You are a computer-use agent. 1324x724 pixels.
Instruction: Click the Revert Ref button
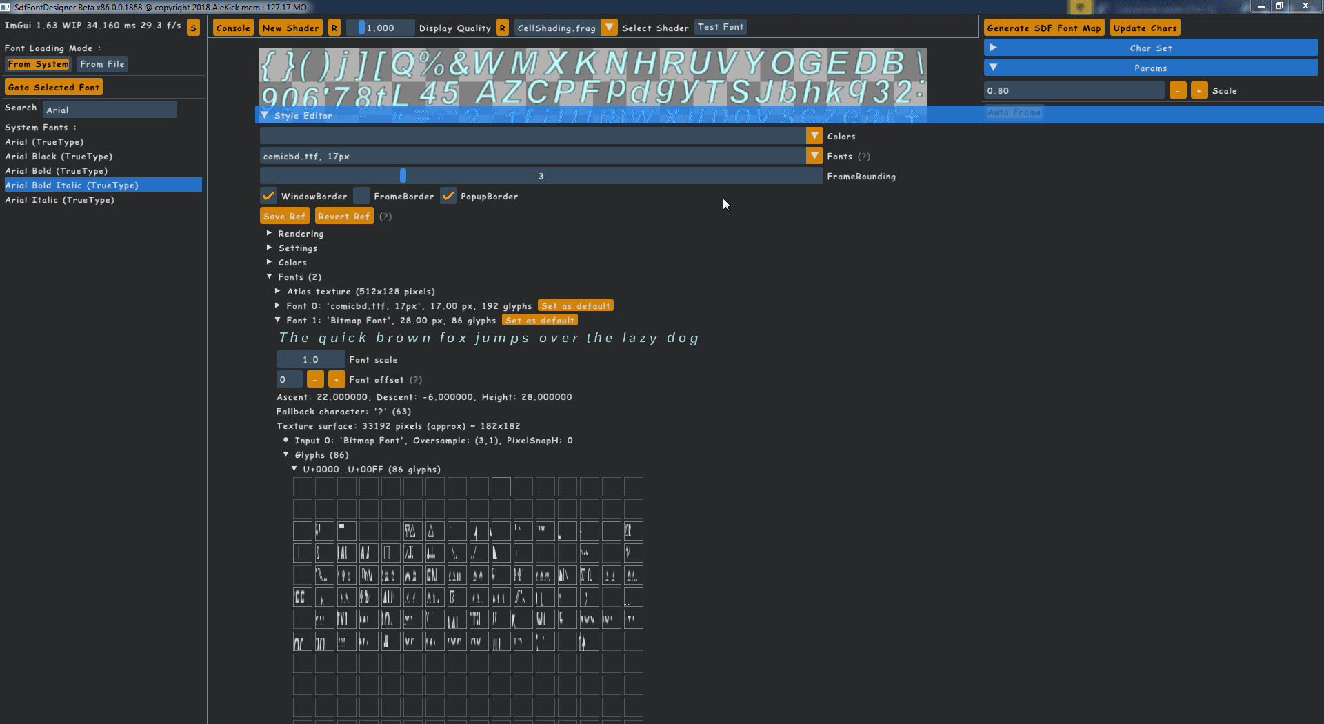coord(344,216)
